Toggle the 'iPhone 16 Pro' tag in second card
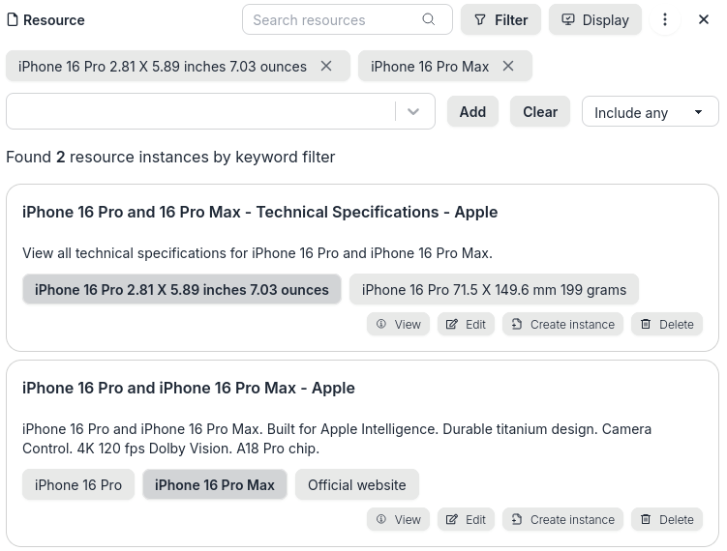 78,484
